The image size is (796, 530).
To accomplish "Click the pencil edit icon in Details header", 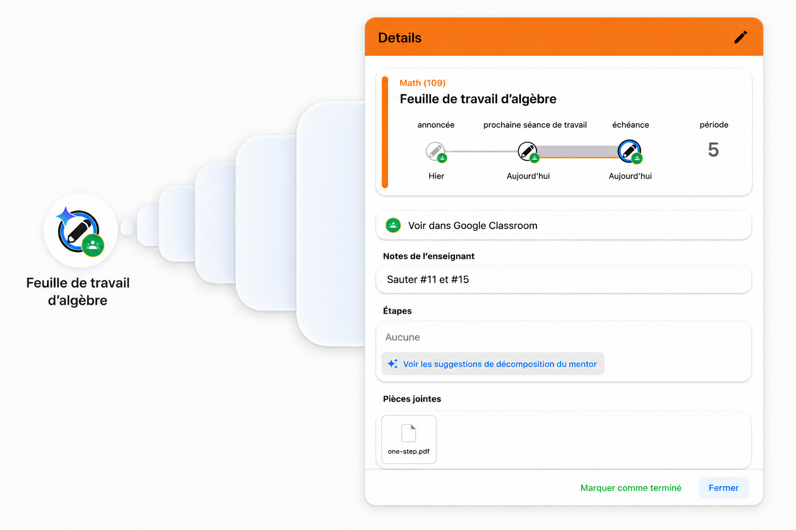I will (x=741, y=37).
